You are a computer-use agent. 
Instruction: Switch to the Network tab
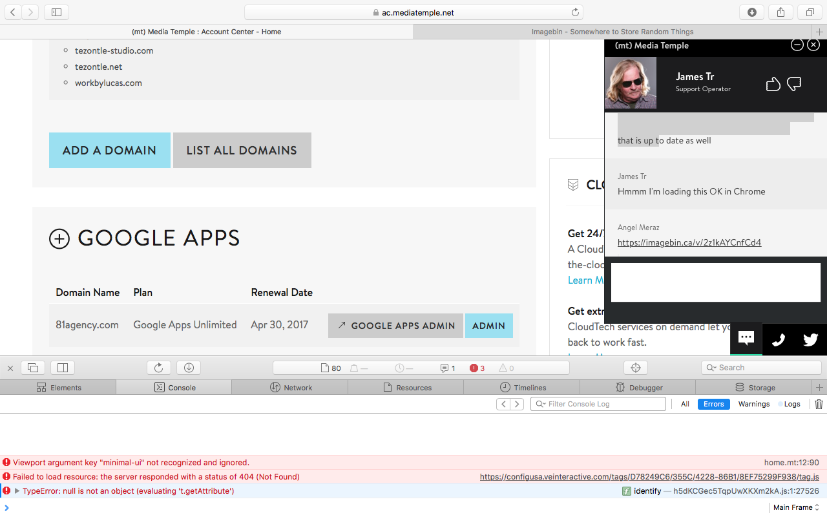pos(291,388)
